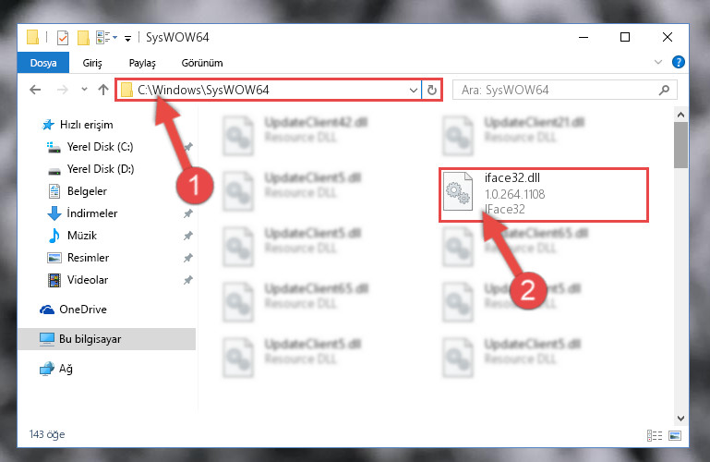Switch to large icons view layout
The image size is (710, 462).
click(675, 435)
